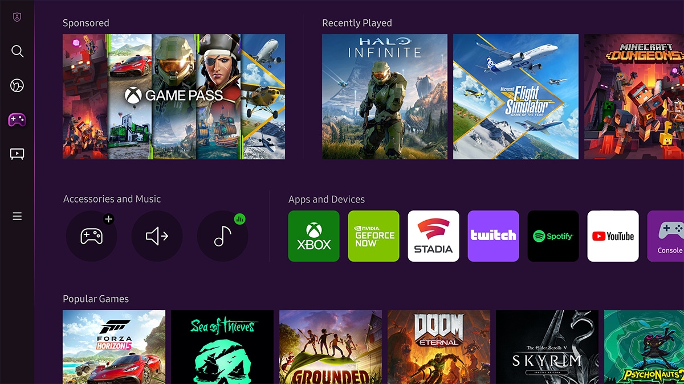684x384 pixels.
Task: Open the music player note icon
Action: click(x=222, y=236)
